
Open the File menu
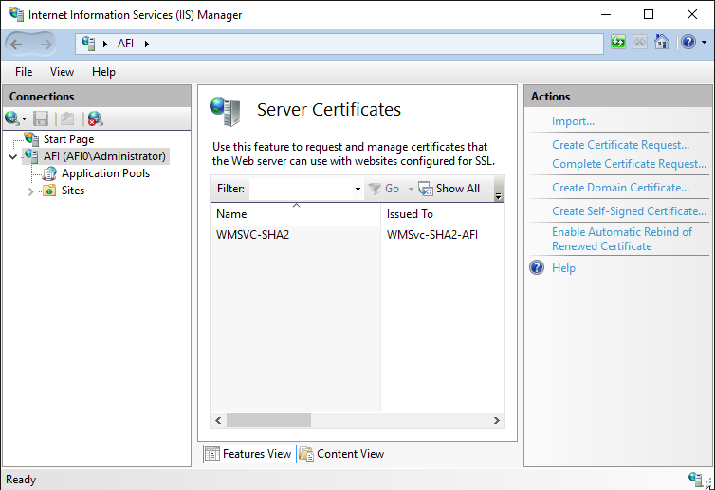point(24,72)
